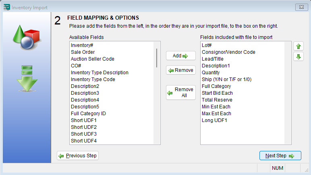Viewport: 311px width, 175px height.
Task: Select Auction Seller Code field
Action: click(x=112, y=59)
